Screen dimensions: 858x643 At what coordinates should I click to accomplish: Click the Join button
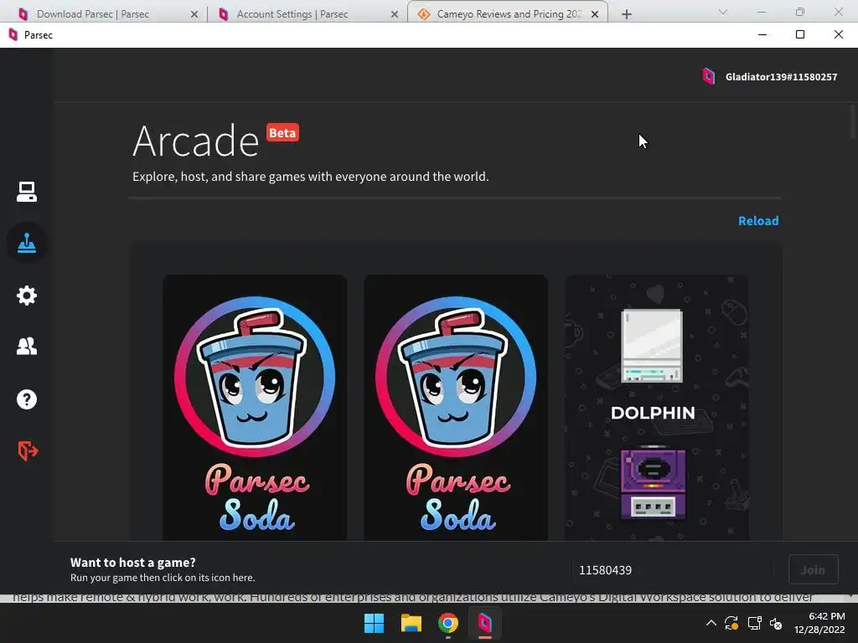tap(813, 569)
